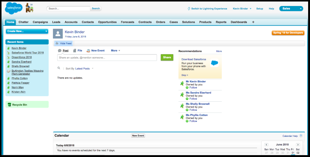310x157 pixels.
Task: Open the Home tab
Action: 10,22
